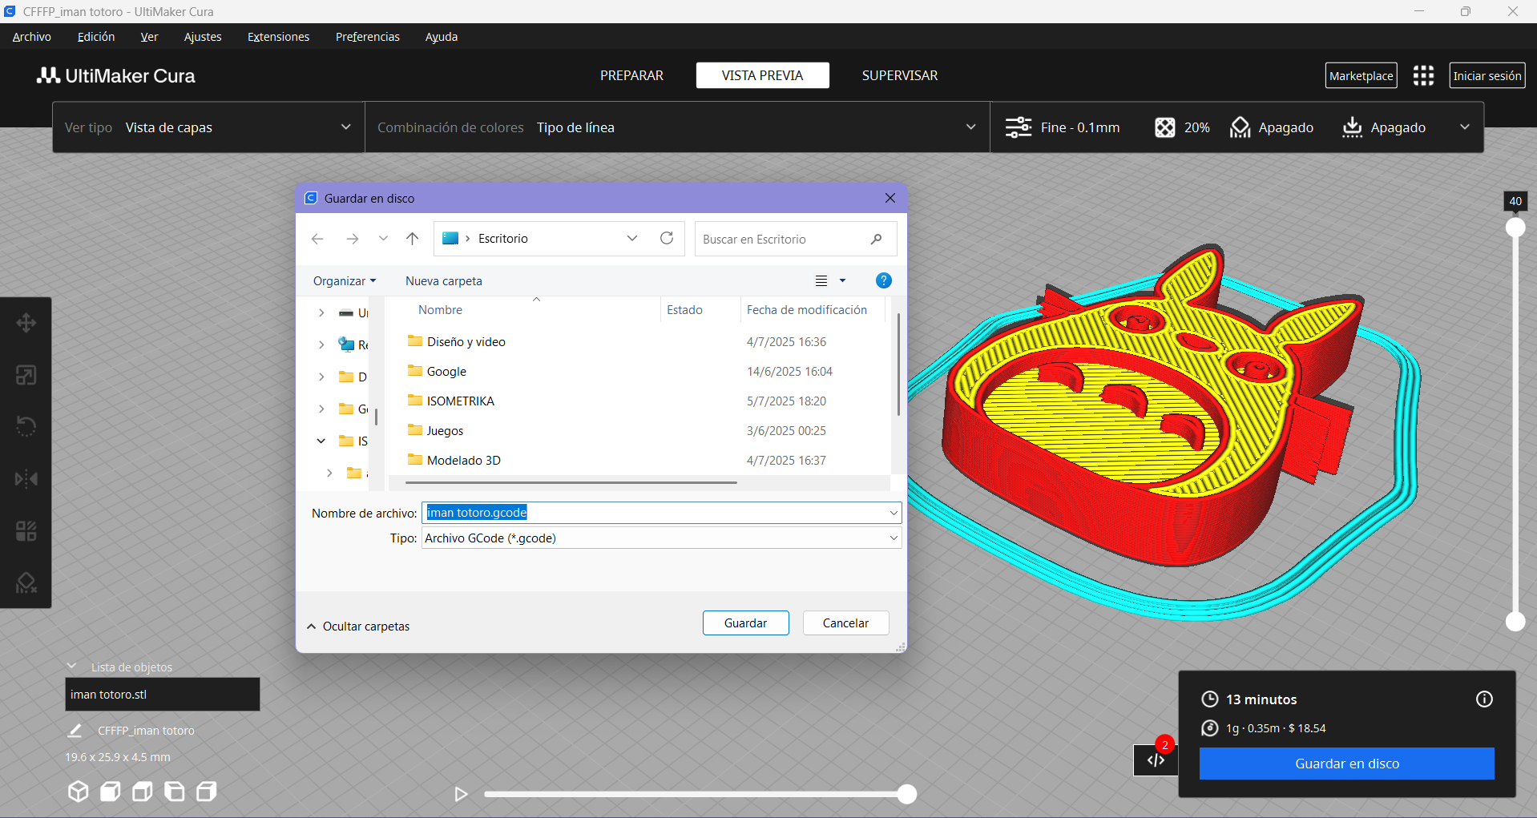The height and width of the screenshot is (818, 1537).
Task: Open the Extensiones menu
Action: 278,37
